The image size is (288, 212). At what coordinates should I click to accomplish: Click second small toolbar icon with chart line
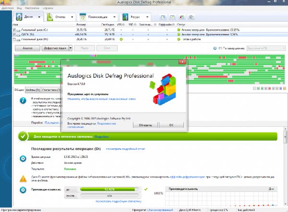click(172, 17)
